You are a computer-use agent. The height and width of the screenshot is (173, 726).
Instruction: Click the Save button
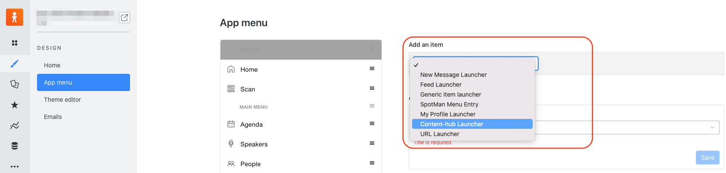click(x=707, y=158)
